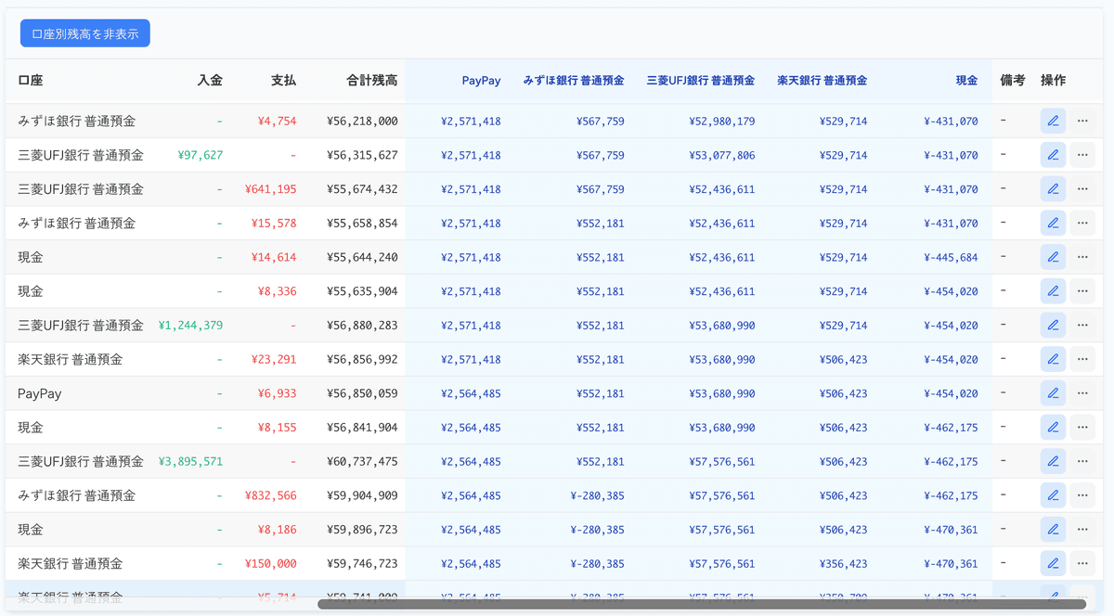Select the payment amount ¥150,000

[x=271, y=563]
